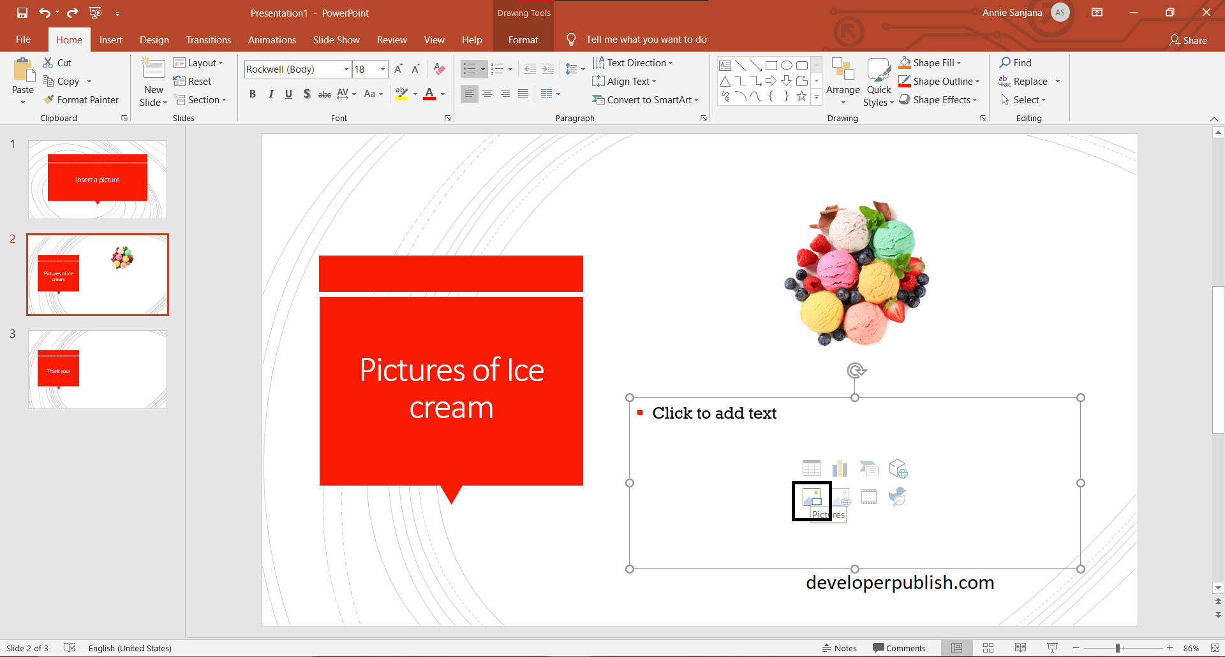Select slide 3 thumbnail
This screenshot has height=657, width=1225.
[97, 369]
